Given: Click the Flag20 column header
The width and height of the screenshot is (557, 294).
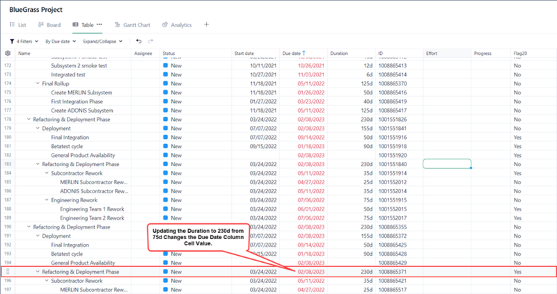Looking at the screenshot, I should coord(520,54).
